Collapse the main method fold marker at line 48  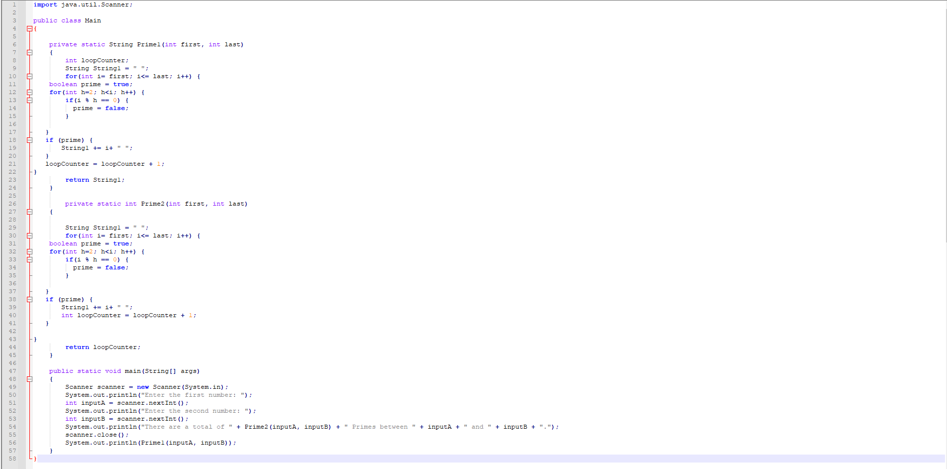tap(29, 379)
